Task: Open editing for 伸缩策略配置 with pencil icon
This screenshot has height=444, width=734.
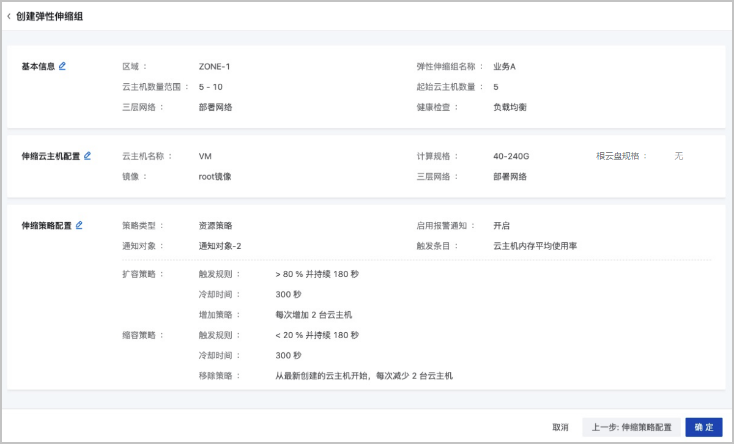Action: click(79, 225)
